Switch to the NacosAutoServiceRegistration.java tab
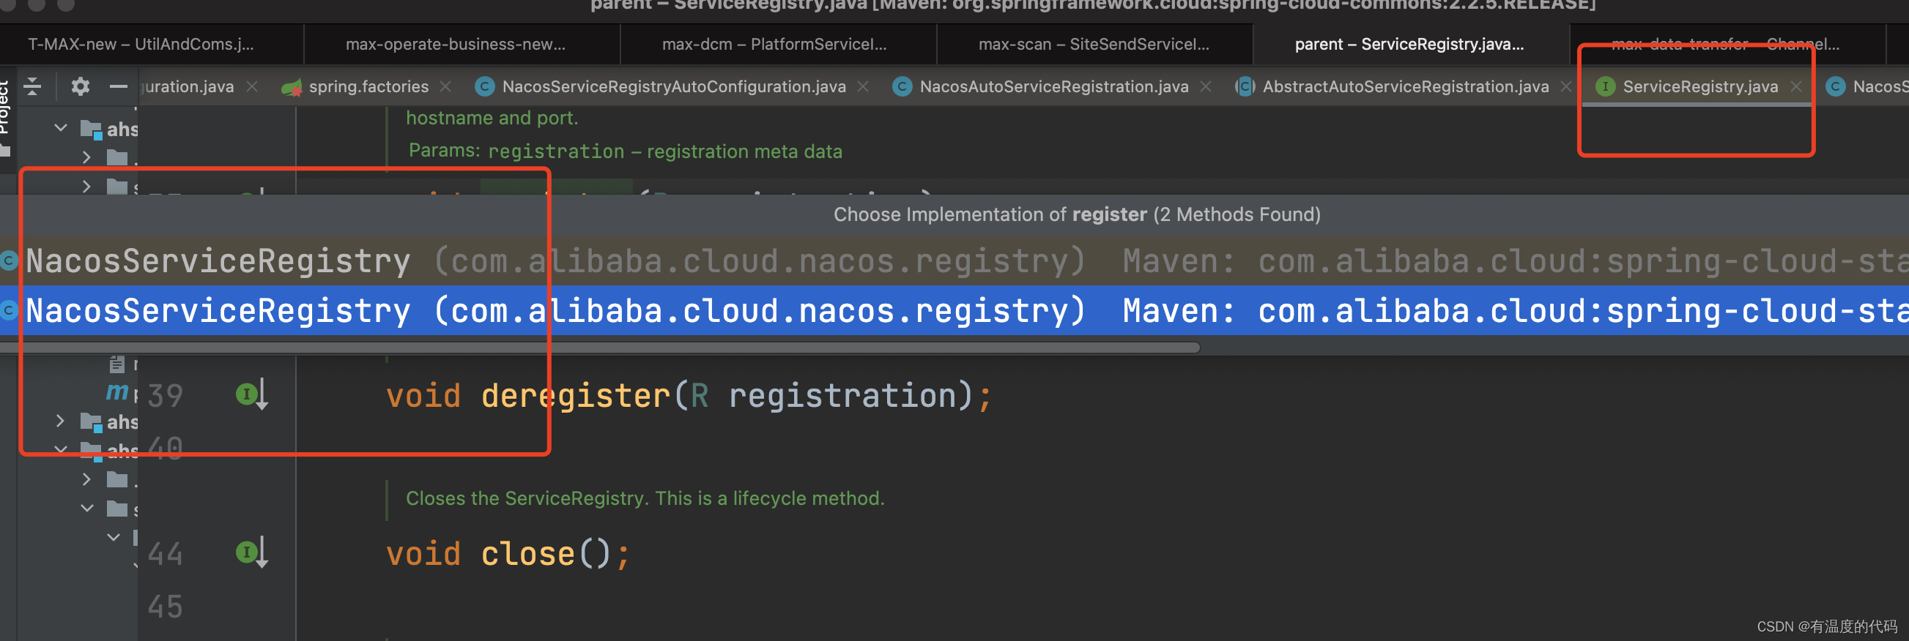Screen dimensions: 1909x641 (x=1053, y=86)
